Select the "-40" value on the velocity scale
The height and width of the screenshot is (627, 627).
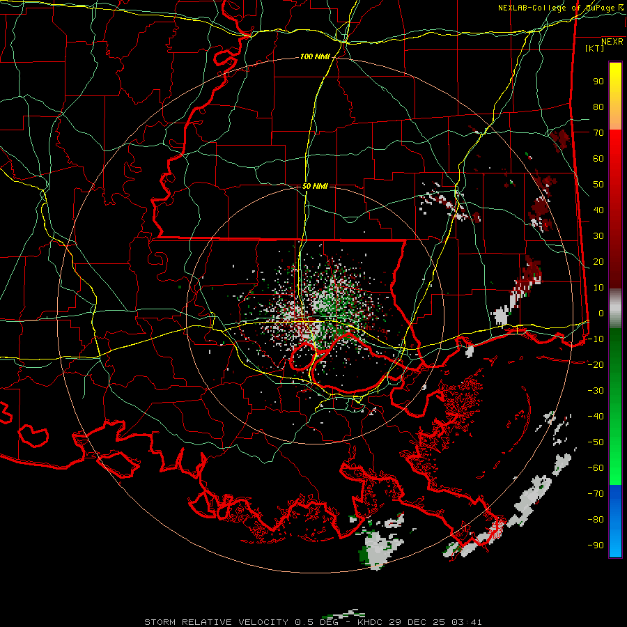596,417
